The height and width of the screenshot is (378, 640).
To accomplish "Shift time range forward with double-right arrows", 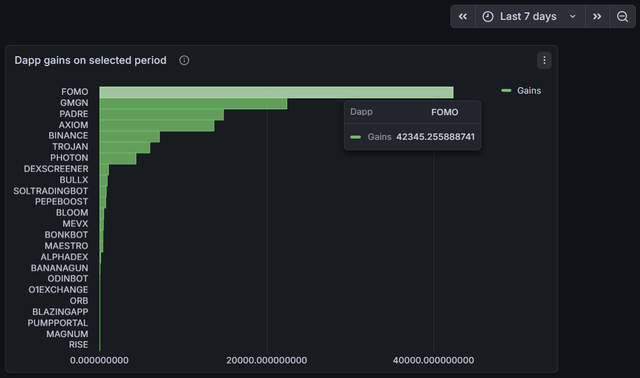I will 597,16.
